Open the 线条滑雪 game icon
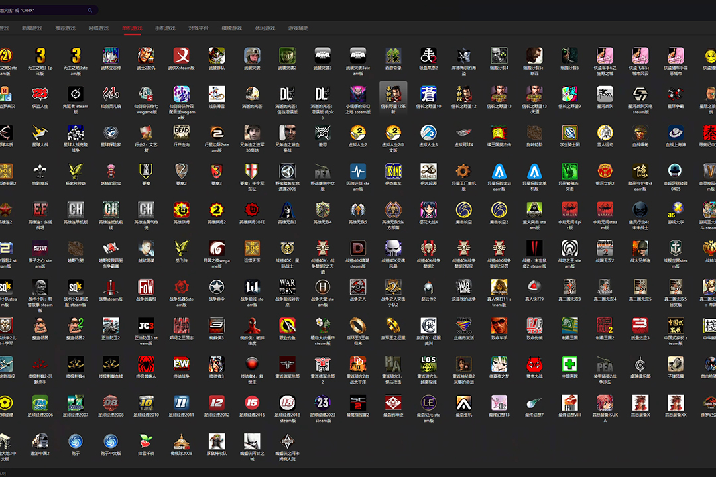716x477 pixels. 216,94
